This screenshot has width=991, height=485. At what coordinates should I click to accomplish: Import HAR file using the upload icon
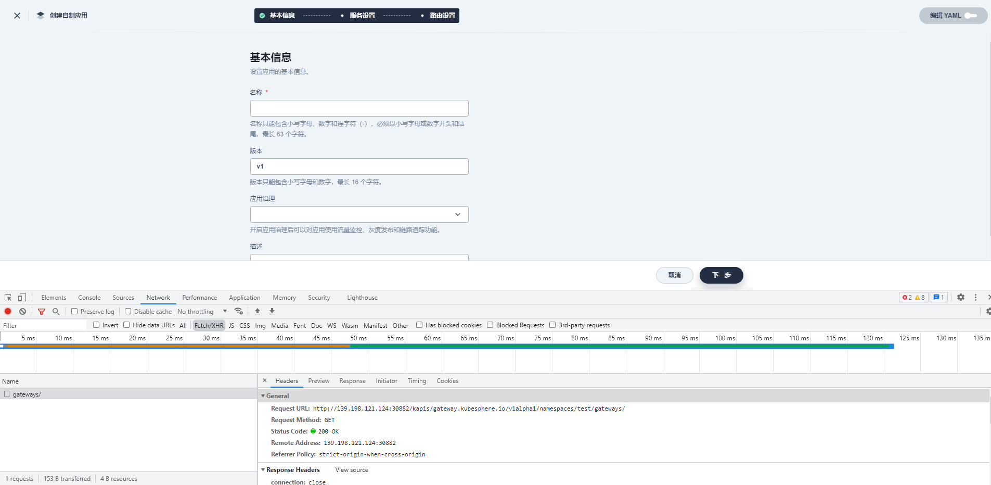258,311
